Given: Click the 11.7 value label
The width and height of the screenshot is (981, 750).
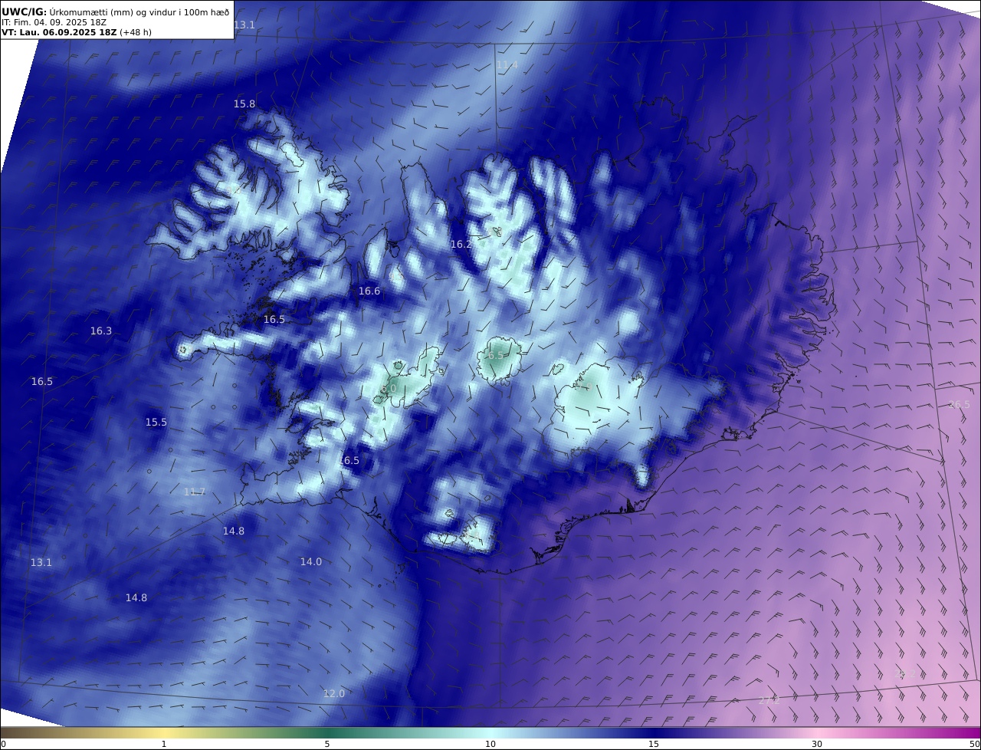Looking at the screenshot, I should pos(195,492).
